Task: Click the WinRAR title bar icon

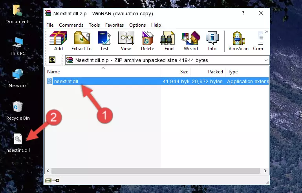Action: pyautogui.click(x=48, y=13)
